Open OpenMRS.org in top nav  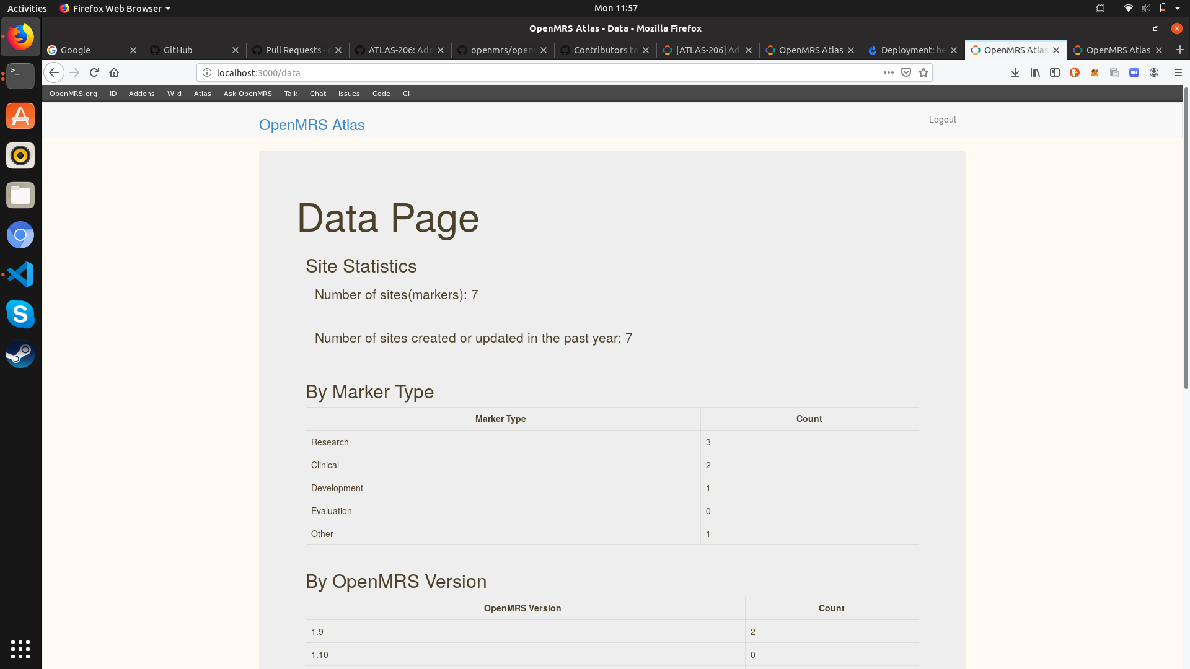coord(73,94)
